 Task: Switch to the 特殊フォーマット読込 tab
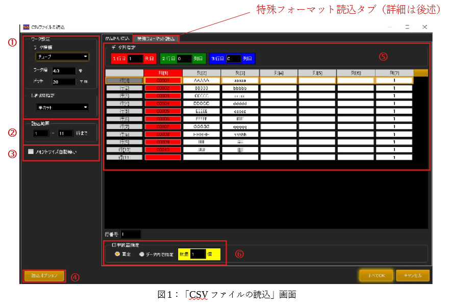point(156,39)
